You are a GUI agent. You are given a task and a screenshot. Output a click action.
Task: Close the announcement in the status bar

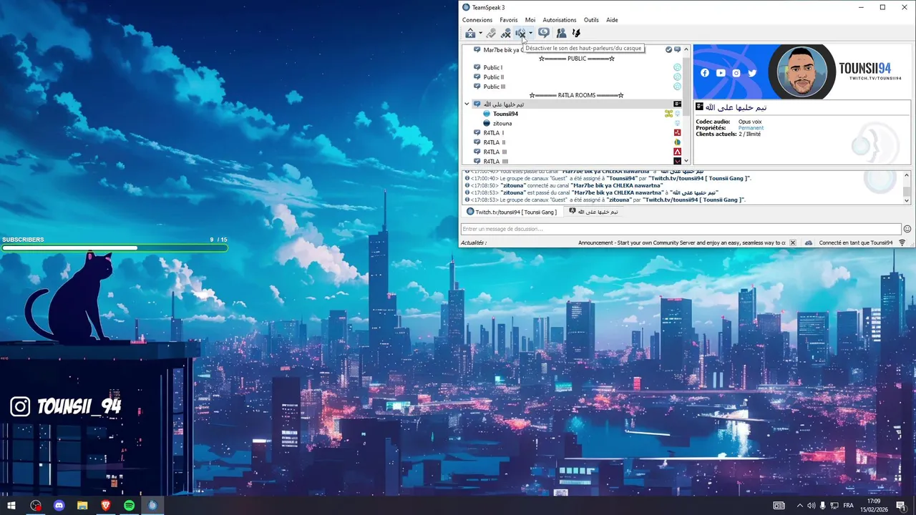pos(792,242)
